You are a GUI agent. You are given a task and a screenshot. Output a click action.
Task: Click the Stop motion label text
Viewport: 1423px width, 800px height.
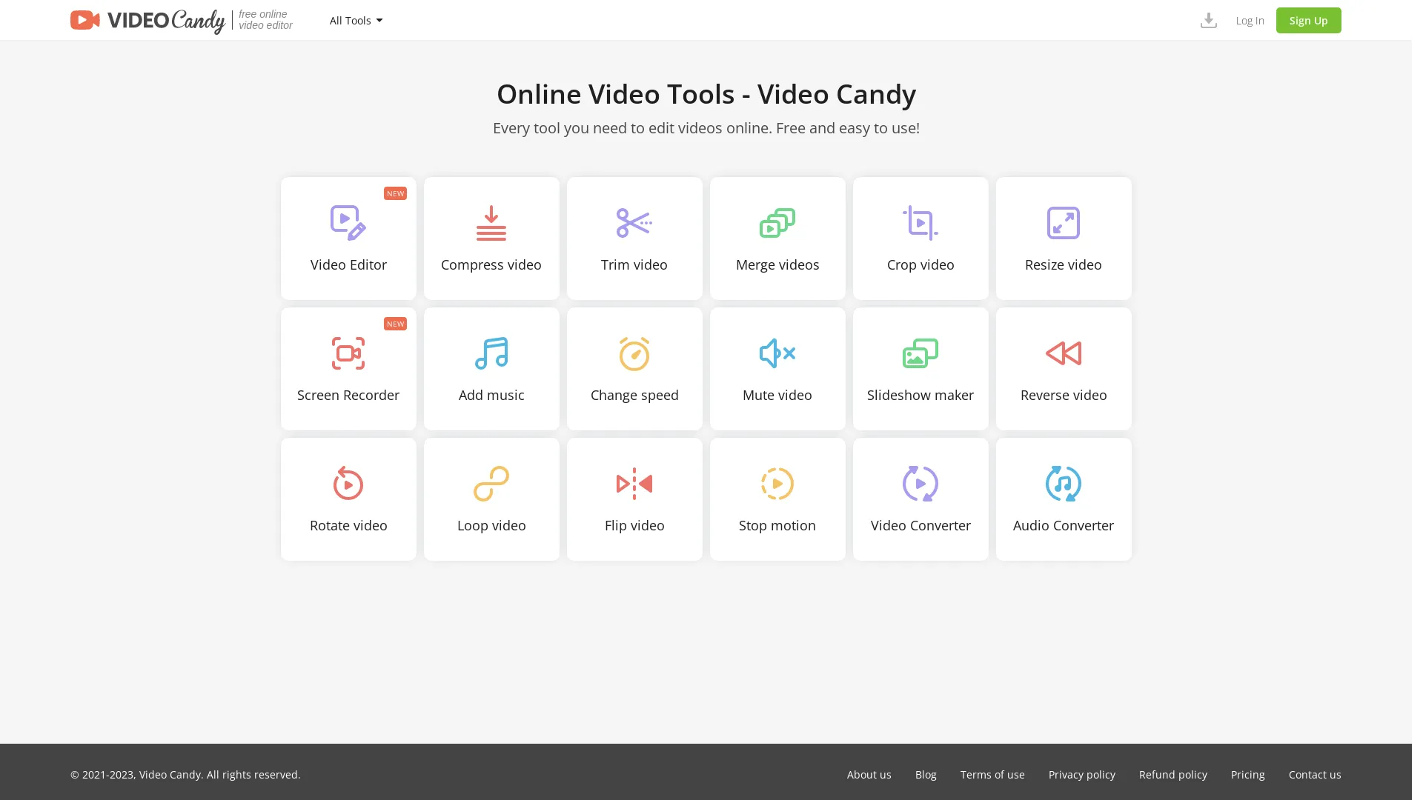[777, 525]
